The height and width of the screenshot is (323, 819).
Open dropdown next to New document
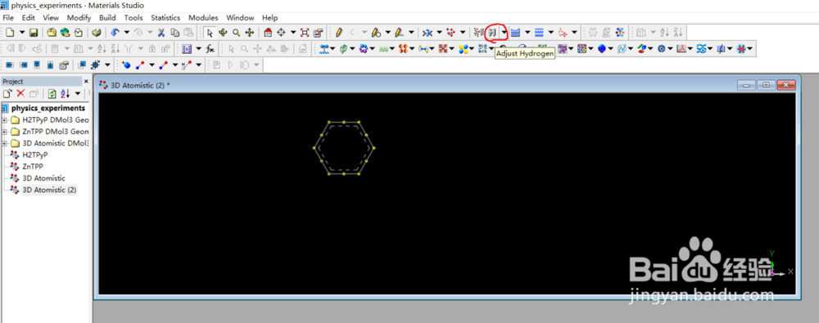point(22,33)
